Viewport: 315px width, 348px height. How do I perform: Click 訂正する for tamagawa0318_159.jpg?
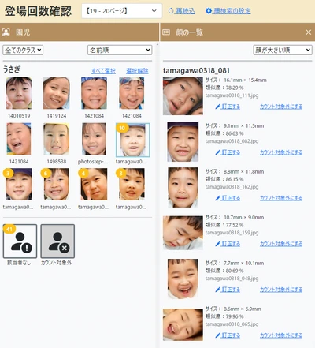click(x=231, y=244)
